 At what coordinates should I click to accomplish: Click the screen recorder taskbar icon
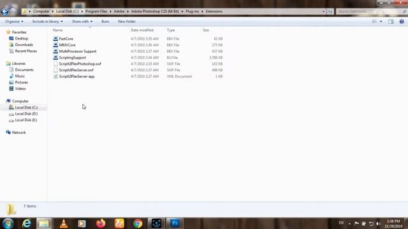(156, 223)
